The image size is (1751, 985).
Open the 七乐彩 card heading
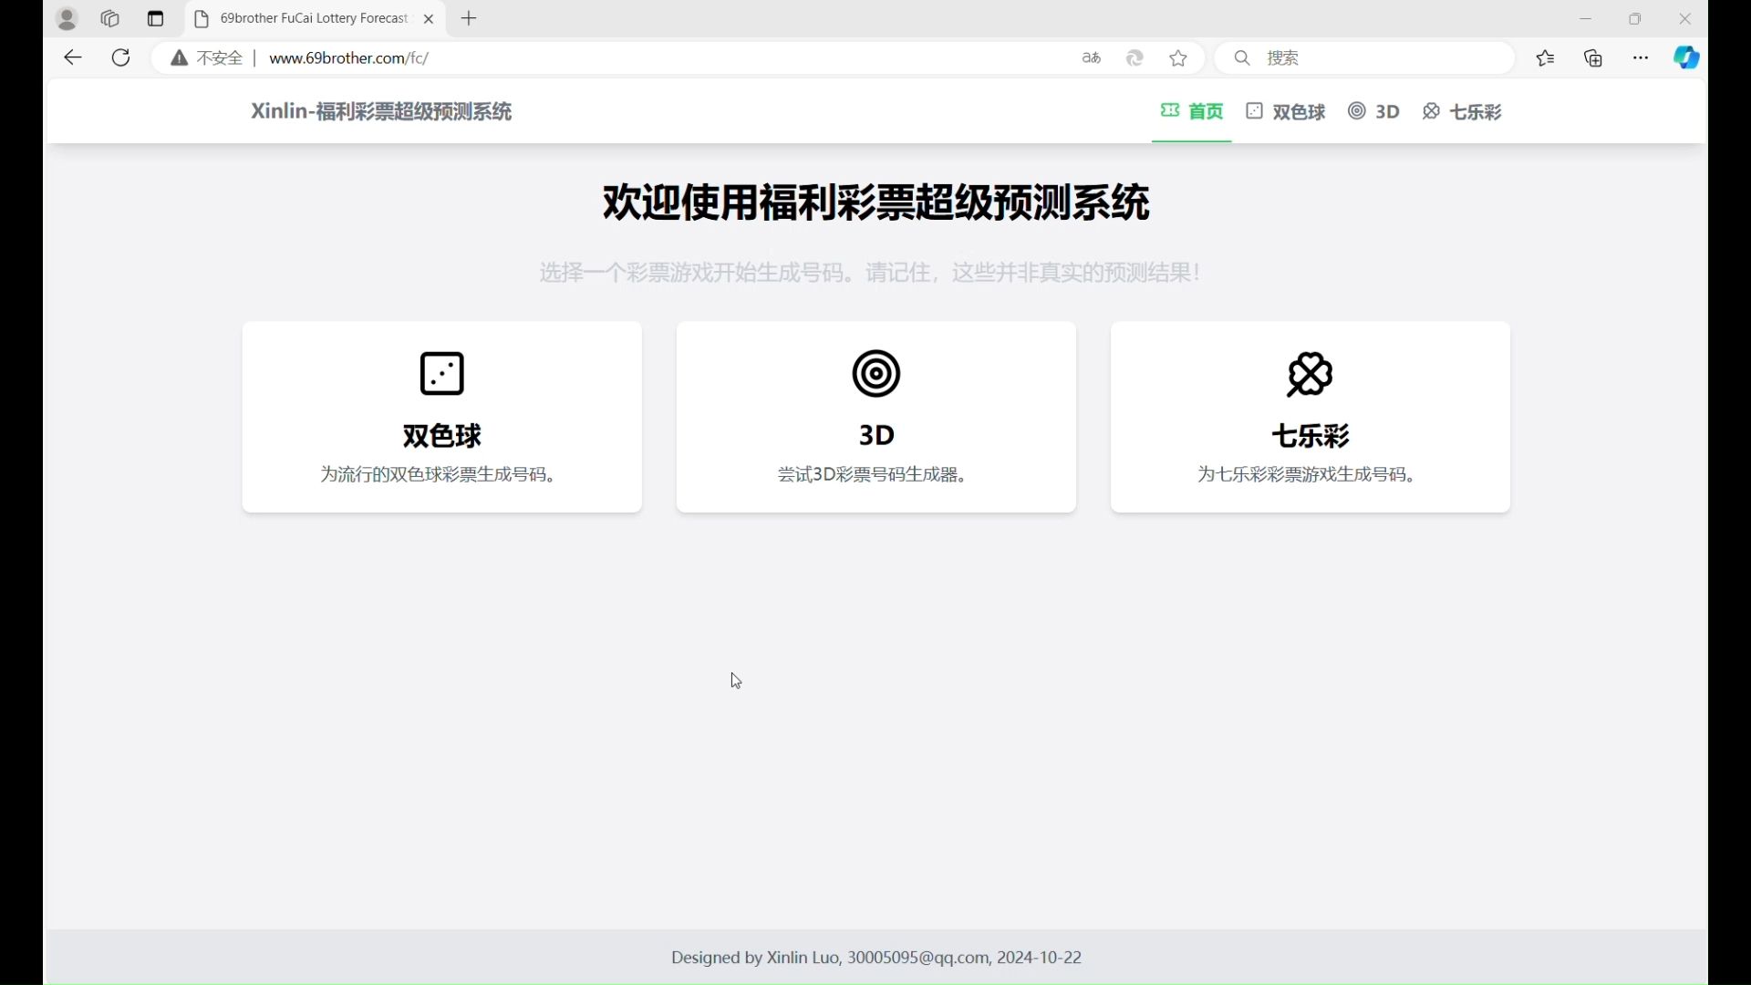(x=1311, y=435)
